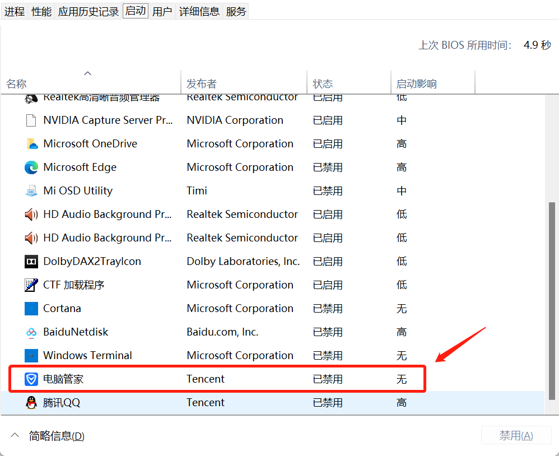This screenshot has height=456, width=559.
Task: Select the Microsoft OneDrive row name
Action: pos(90,144)
